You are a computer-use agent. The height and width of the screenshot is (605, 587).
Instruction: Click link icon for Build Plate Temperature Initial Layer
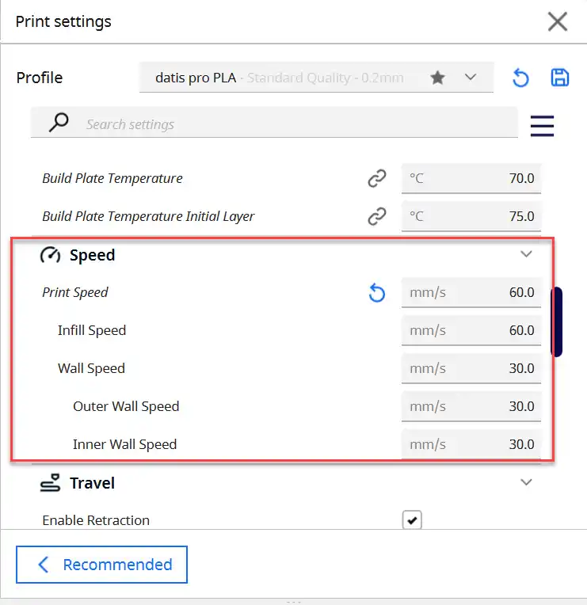pos(376,216)
